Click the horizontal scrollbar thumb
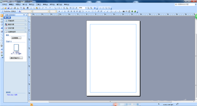The height and width of the screenshot is (106, 197). coord(110,101)
